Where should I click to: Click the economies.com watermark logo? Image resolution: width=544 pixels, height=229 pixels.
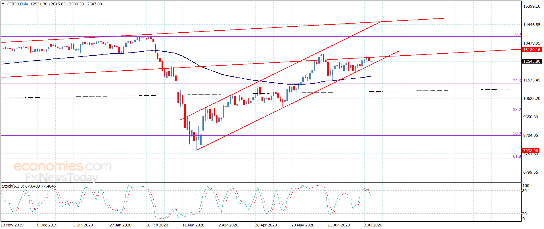pyautogui.click(x=62, y=166)
